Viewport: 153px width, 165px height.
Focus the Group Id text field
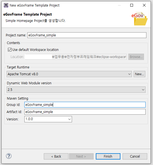click(x=85, y=105)
